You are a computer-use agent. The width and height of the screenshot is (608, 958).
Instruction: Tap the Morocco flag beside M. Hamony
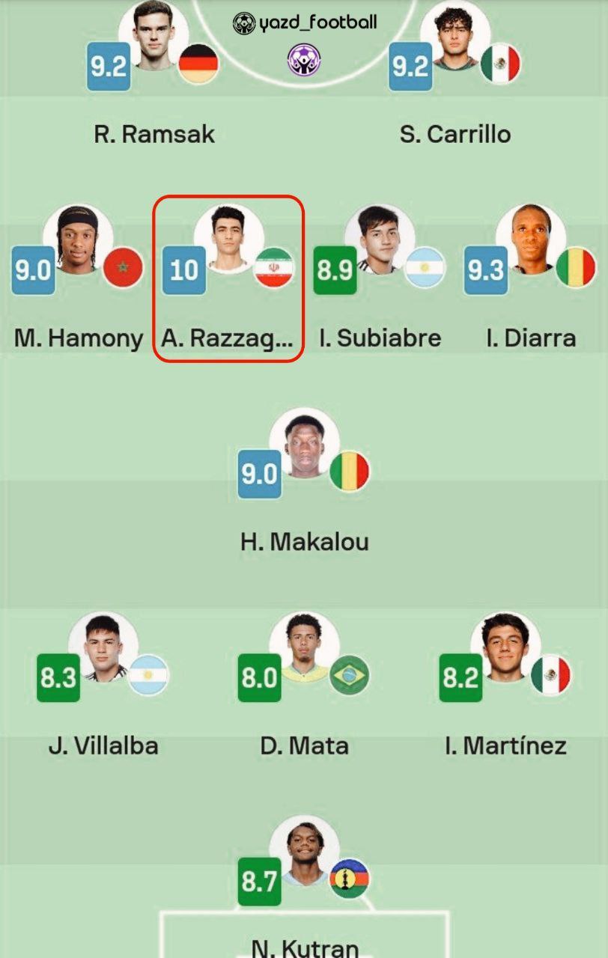click(x=124, y=268)
